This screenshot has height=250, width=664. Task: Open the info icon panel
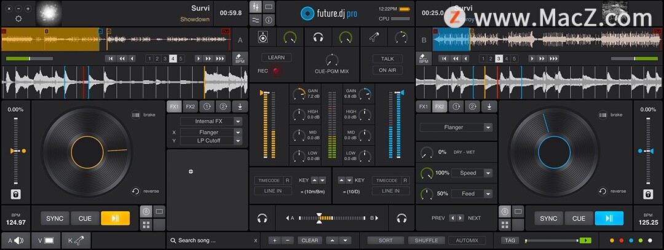coord(269,20)
